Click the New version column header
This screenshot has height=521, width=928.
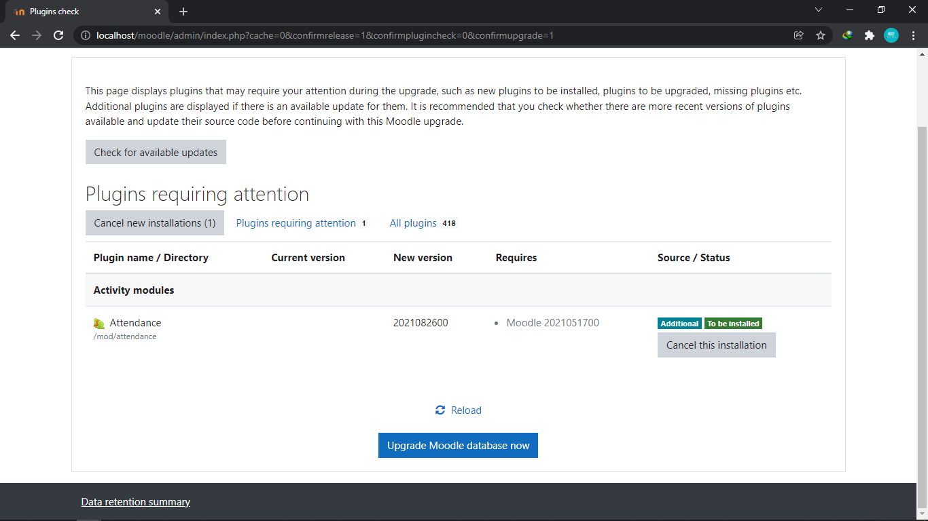[x=423, y=258]
